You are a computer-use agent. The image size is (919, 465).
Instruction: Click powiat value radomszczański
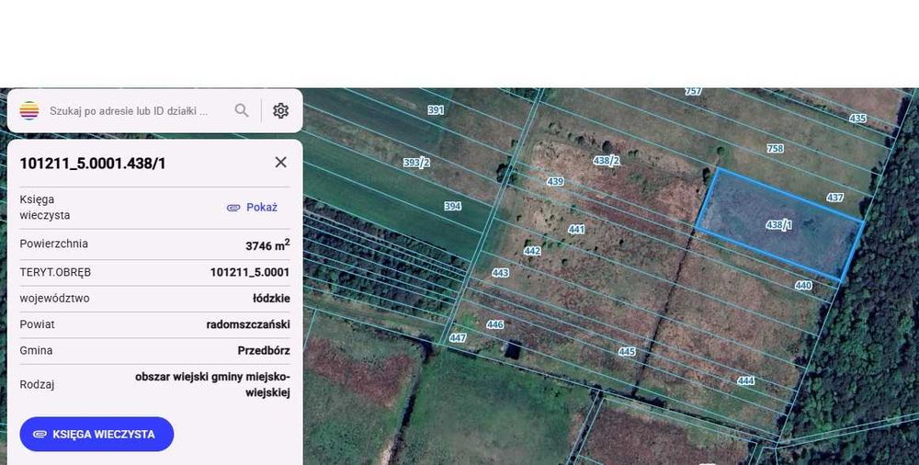click(248, 324)
